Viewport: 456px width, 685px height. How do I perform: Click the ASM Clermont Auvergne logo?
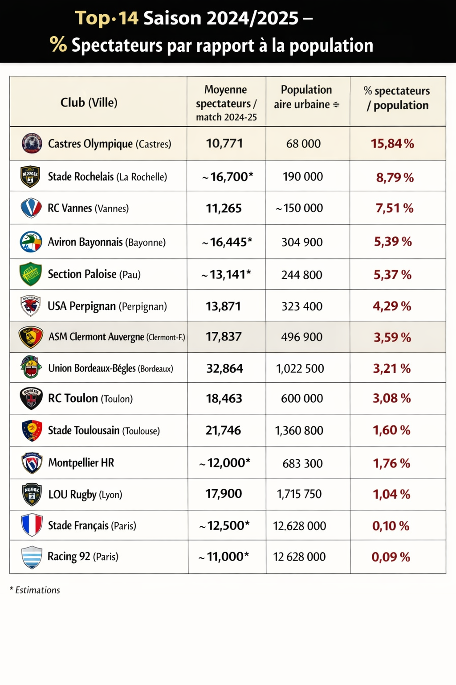coord(31,337)
